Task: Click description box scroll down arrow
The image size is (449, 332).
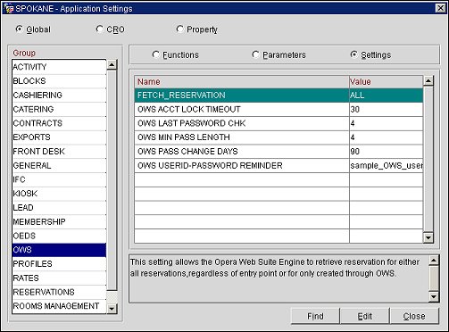Action: (x=434, y=296)
